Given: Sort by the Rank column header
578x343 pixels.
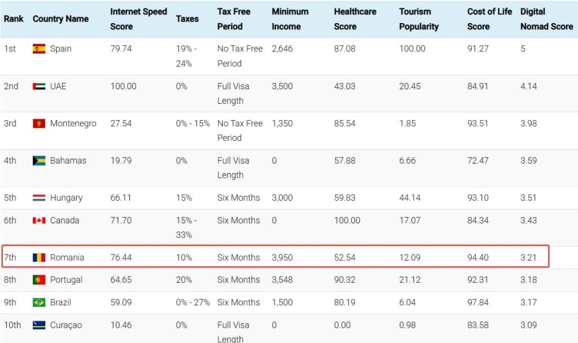Looking at the screenshot, I should click(x=14, y=19).
